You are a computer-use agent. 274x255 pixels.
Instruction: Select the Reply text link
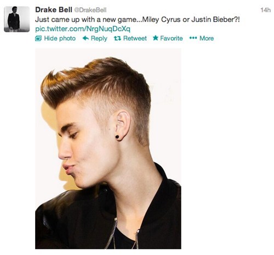pos(99,38)
